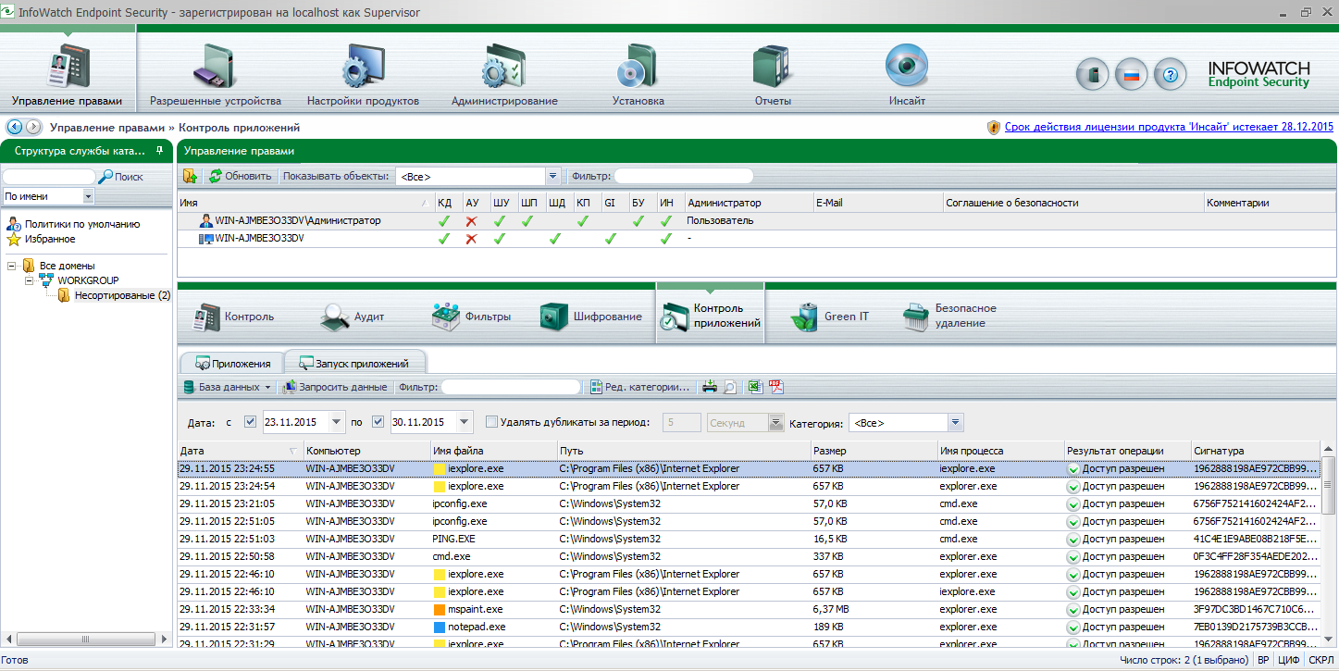Click the search field in directory panel
Screen dimensions: 1339x671
click(x=50, y=176)
